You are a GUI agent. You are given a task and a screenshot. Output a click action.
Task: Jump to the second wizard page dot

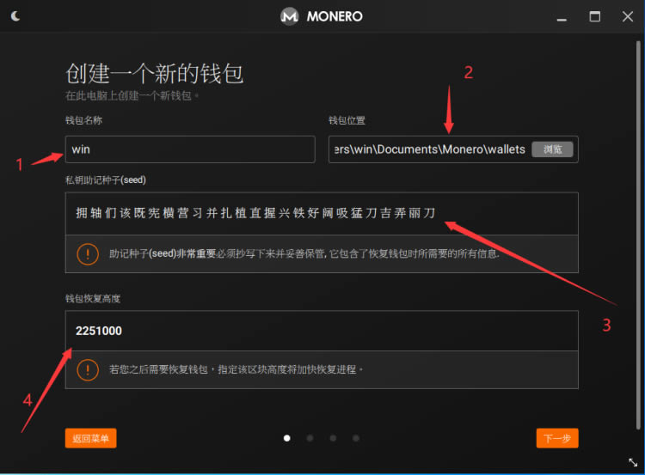[310, 438]
